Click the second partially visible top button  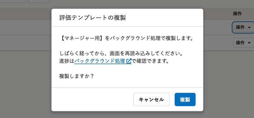[39, 1]
